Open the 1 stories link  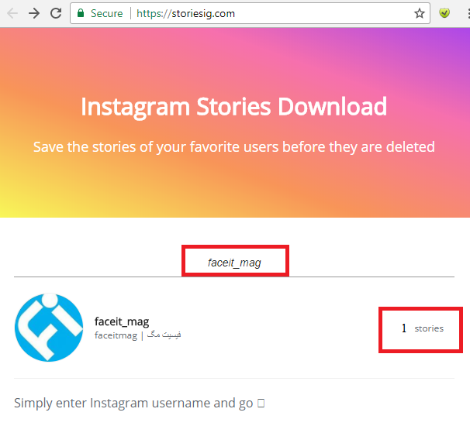423,328
